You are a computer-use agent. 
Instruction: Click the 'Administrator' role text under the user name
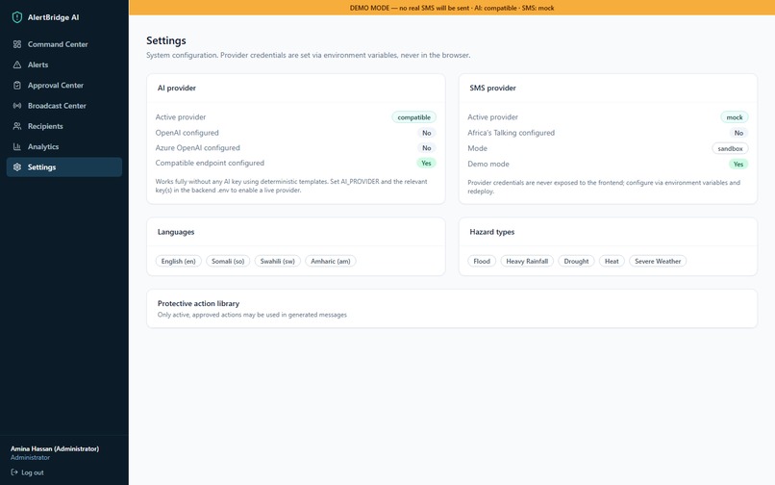(30, 458)
